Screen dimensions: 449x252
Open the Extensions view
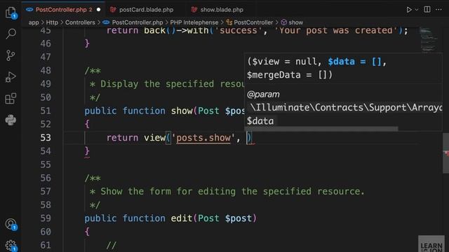11,99
